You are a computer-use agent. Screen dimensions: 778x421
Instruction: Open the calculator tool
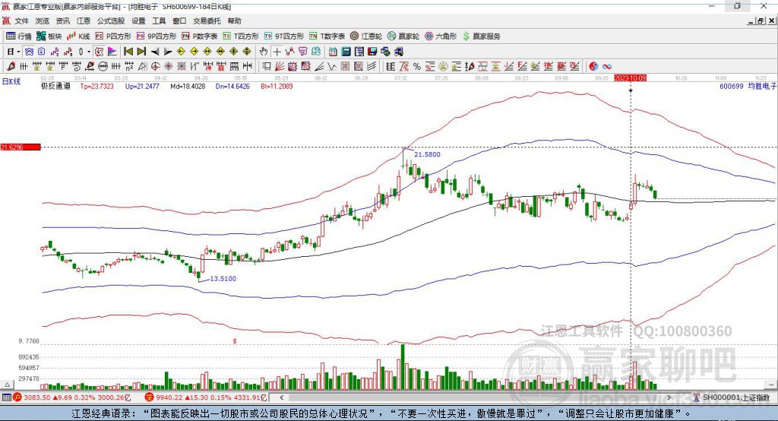click(x=346, y=52)
